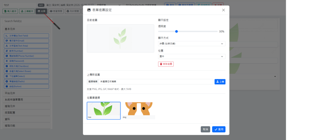This screenshot has height=140, width=312.
Task: Select the 下拉選單(Select) component
Action: click(x=27, y=76)
